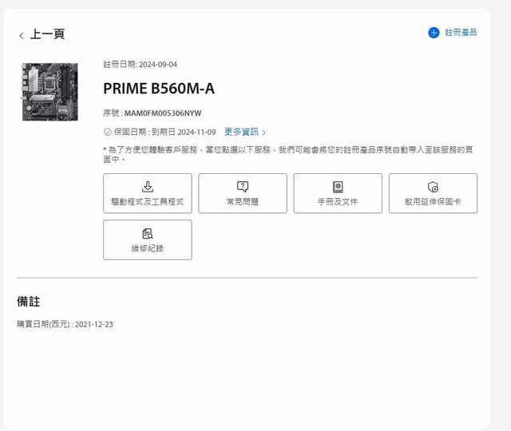Click the shield warranty card icon
511x431 pixels.
pos(433,187)
